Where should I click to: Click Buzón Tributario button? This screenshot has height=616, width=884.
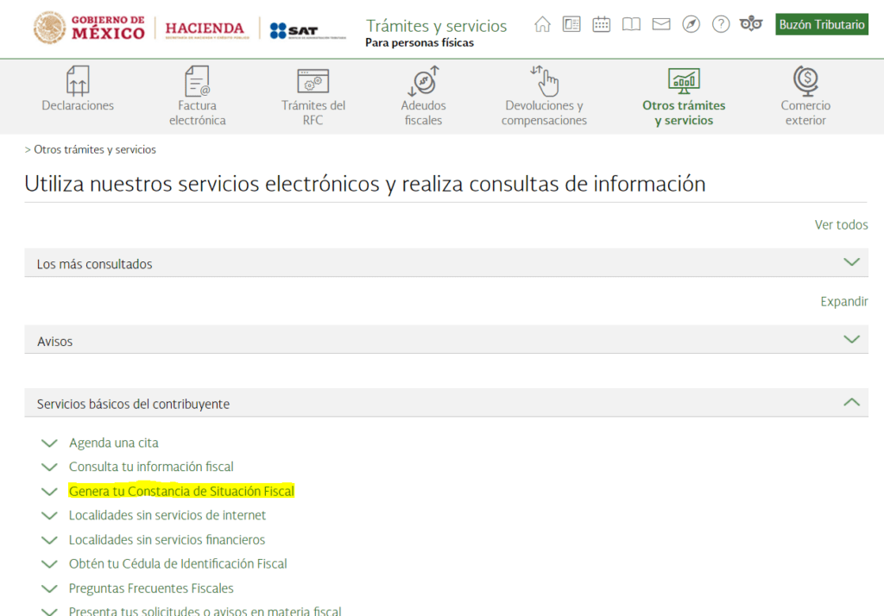[822, 24]
